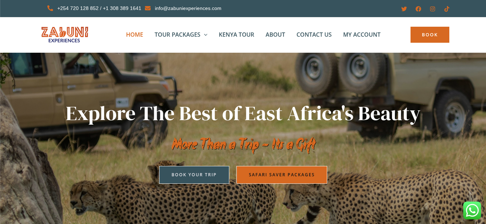
Task: Click the envelope email icon
Action: 148,8
